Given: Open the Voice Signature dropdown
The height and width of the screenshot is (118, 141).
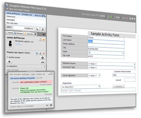Looking at the screenshot, I should tap(94, 76).
